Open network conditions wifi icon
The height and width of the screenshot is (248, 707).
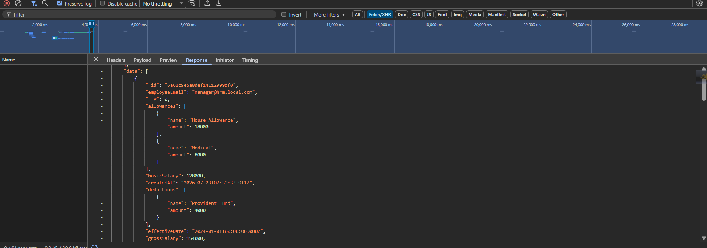(x=192, y=3)
